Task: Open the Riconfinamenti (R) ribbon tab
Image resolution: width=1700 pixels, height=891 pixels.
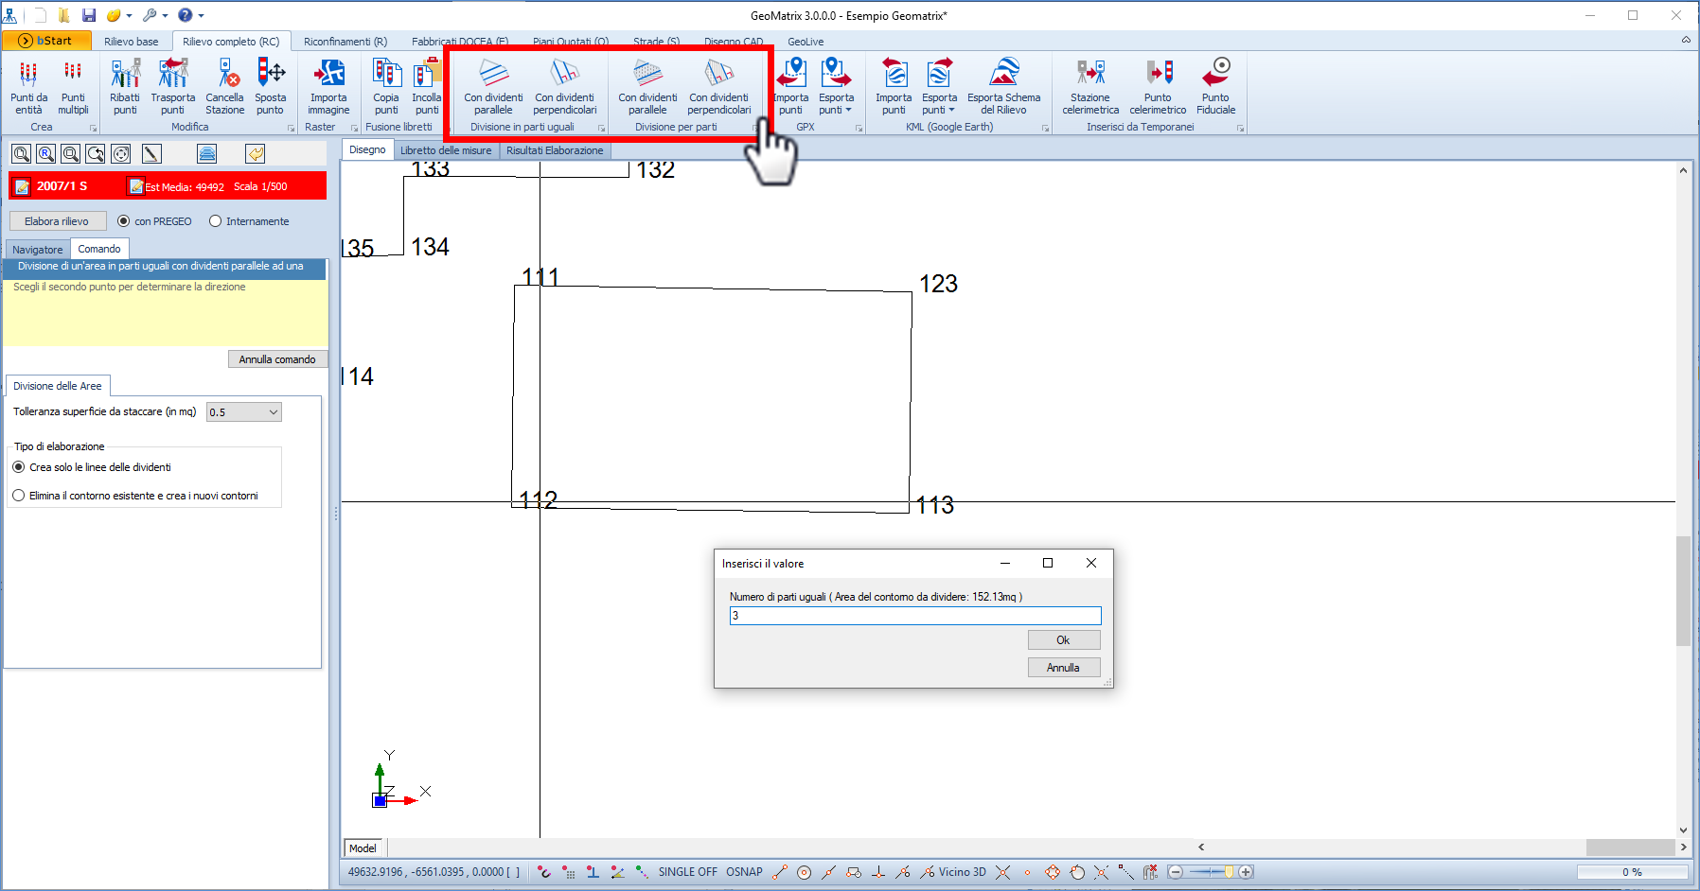Action: pyautogui.click(x=345, y=42)
